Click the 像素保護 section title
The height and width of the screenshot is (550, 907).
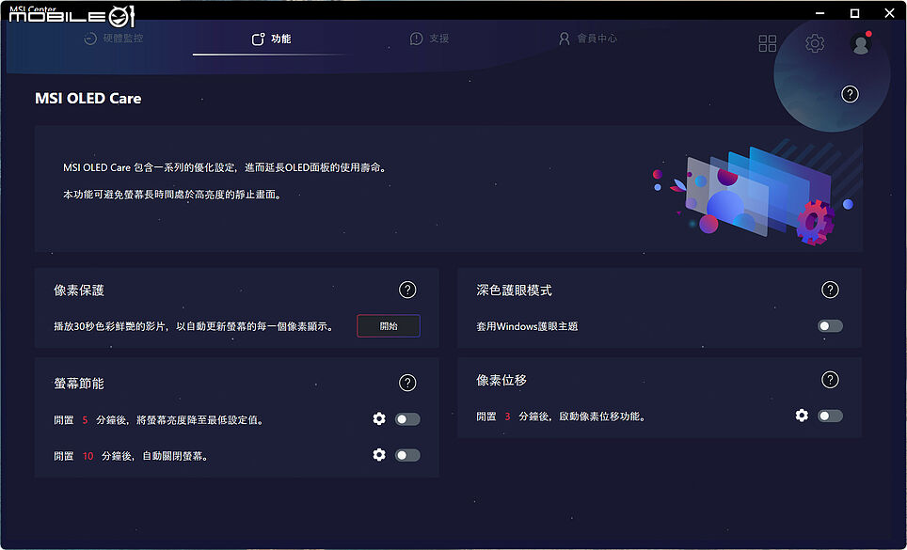point(79,290)
